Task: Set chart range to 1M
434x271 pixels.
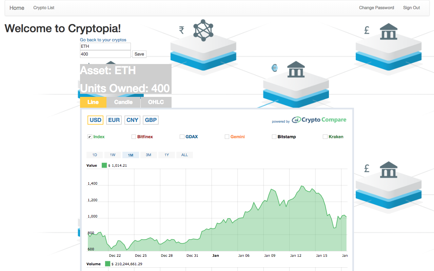Action: point(131,155)
